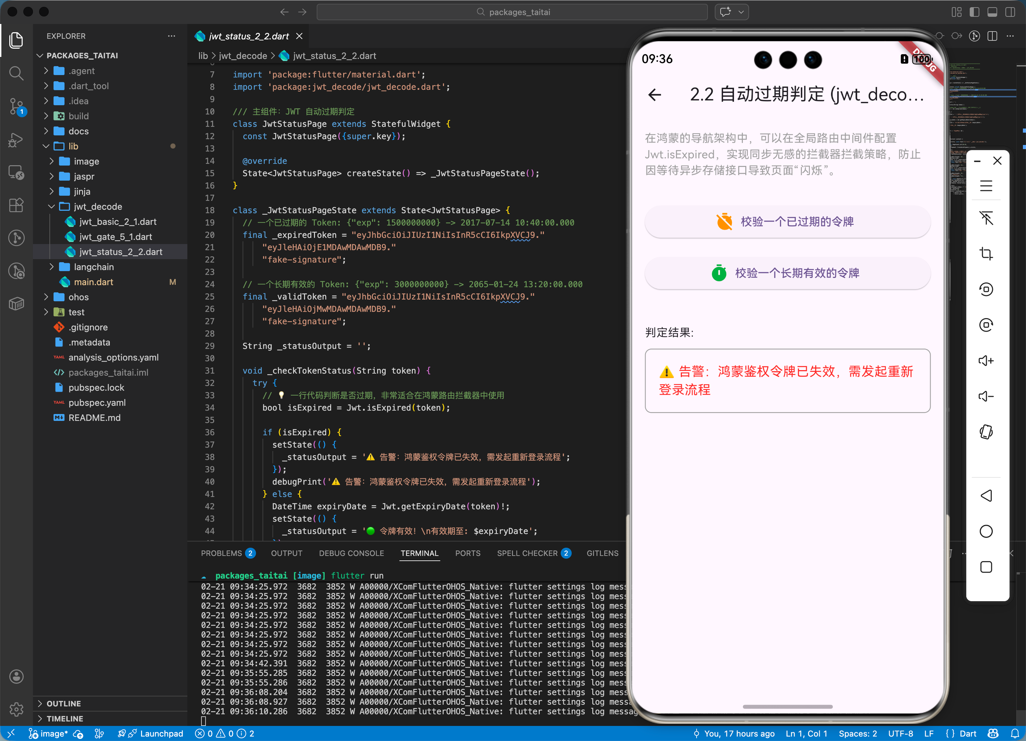Click emulator volume up icon
The image size is (1026, 741).
(x=986, y=361)
